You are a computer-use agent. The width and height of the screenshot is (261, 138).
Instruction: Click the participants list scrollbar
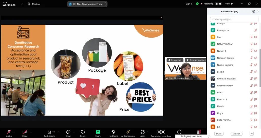260,68
